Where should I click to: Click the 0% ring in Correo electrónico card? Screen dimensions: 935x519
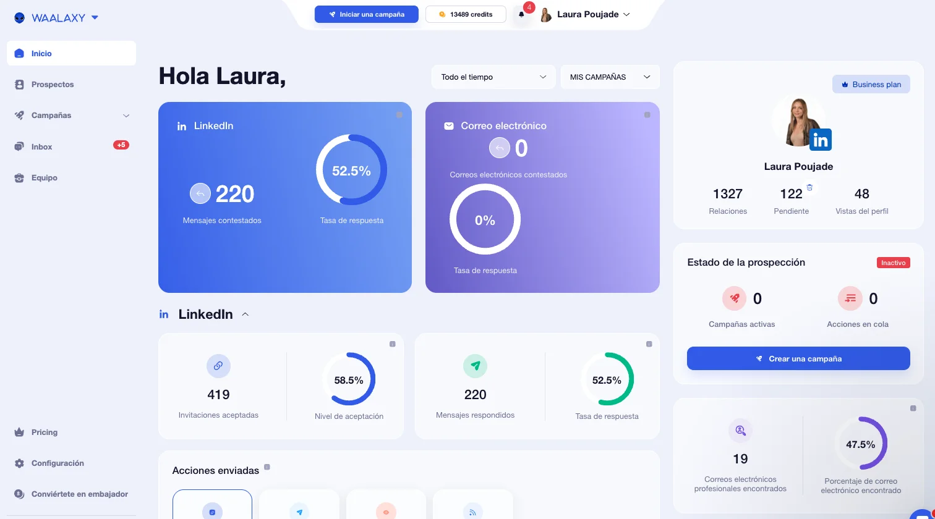click(485, 219)
